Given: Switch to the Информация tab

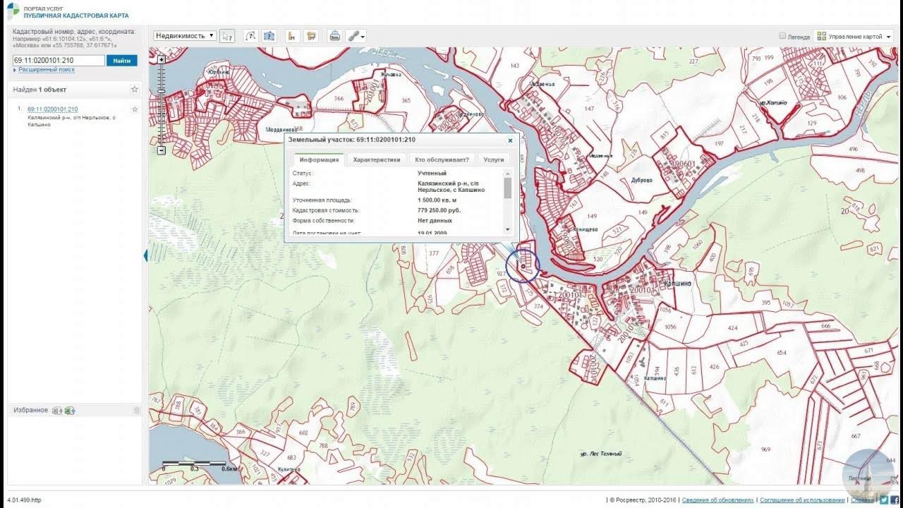Looking at the screenshot, I should (x=319, y=159).
